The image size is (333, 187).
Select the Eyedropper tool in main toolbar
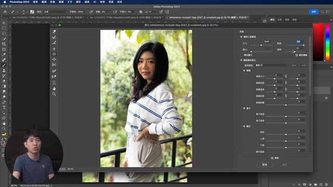(4, 55)
